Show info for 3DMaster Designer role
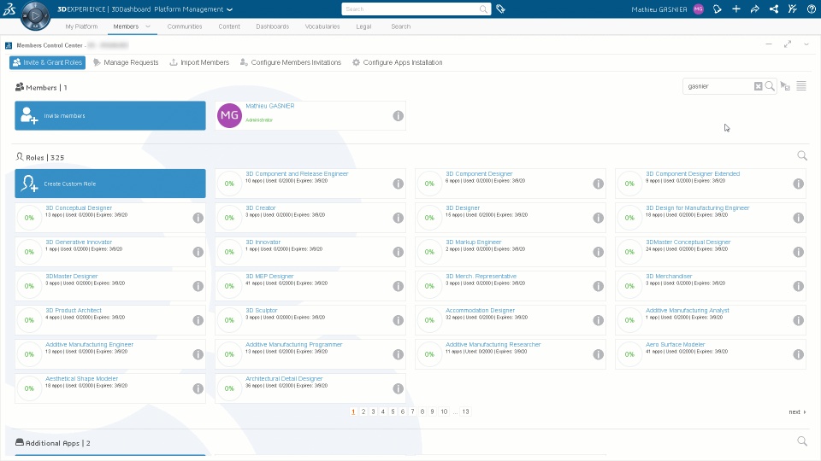This screenshot has height=461, width=821. coord(198,286)
